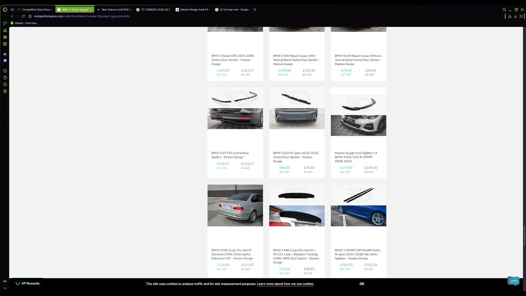Viewport: 526px width, 296px height.
Task: Open BMW 3 E46 Mpack With Vertical Bars splitter
Action: 296,60
